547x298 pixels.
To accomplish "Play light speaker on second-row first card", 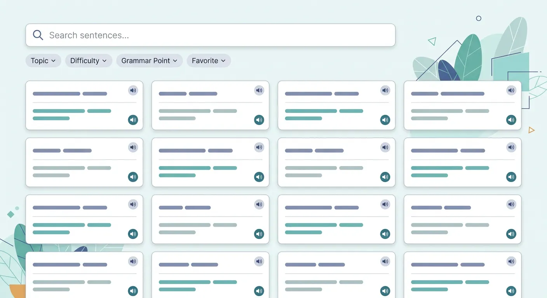I will (x=133, y=147).
